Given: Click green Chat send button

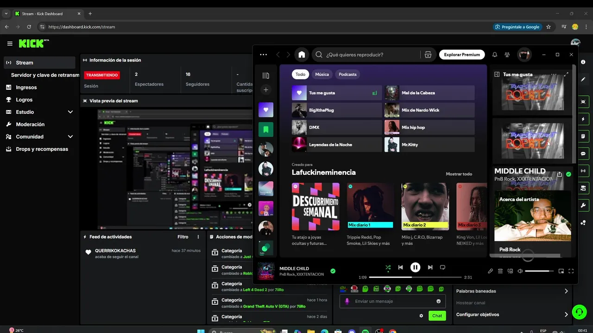Looking at the screenshot, I should pyautogui.click(x=437, y=315).
